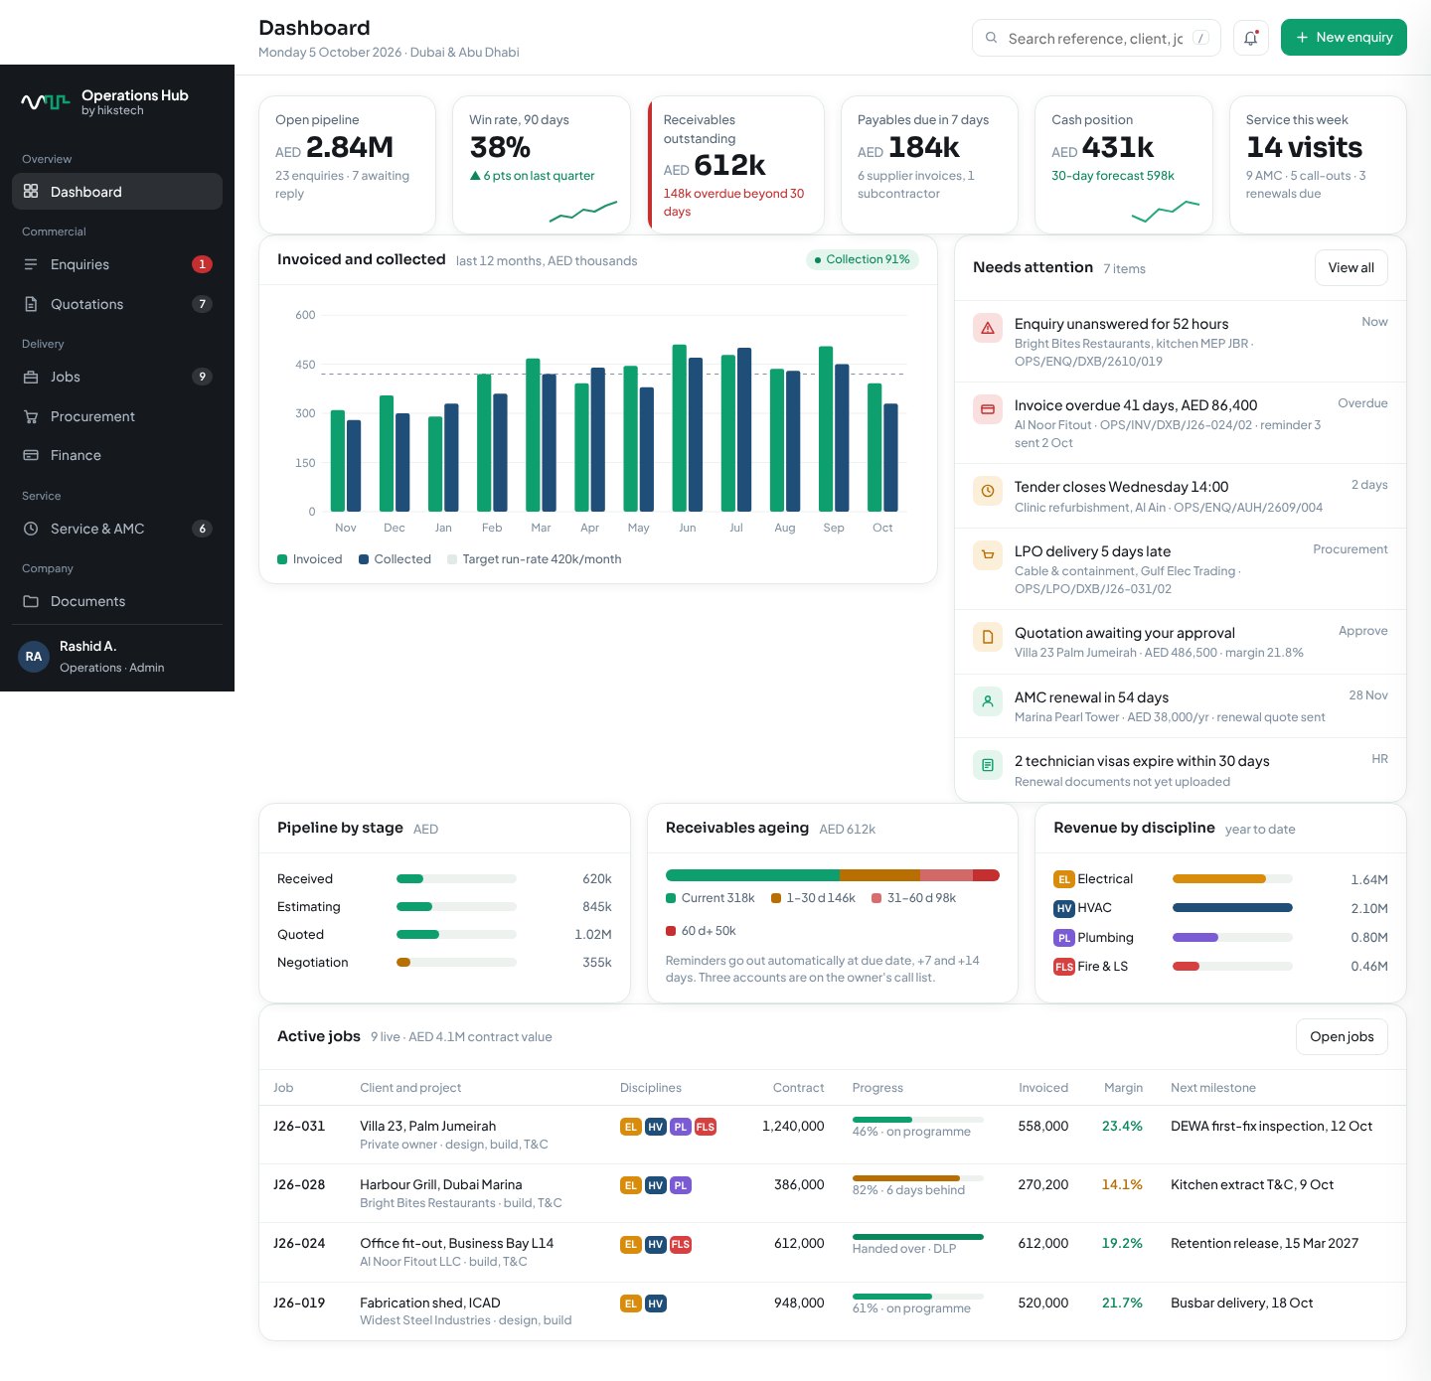Click the cart icon for LPO delivery late

click(988, 555)
